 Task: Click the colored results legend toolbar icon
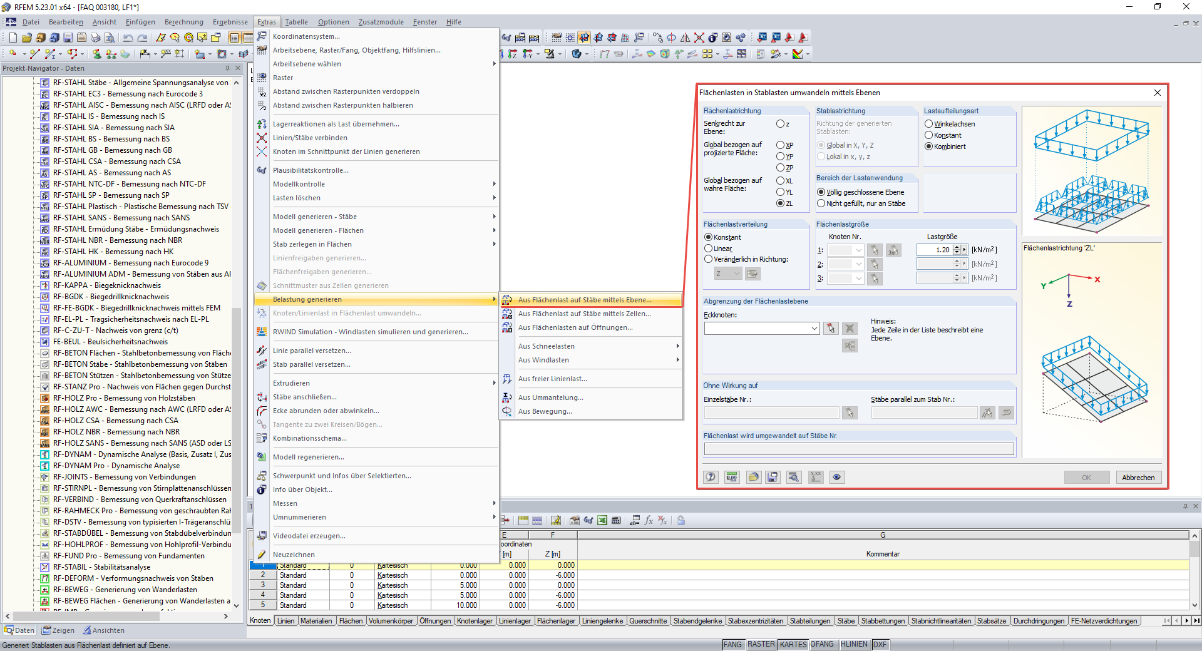798,54
